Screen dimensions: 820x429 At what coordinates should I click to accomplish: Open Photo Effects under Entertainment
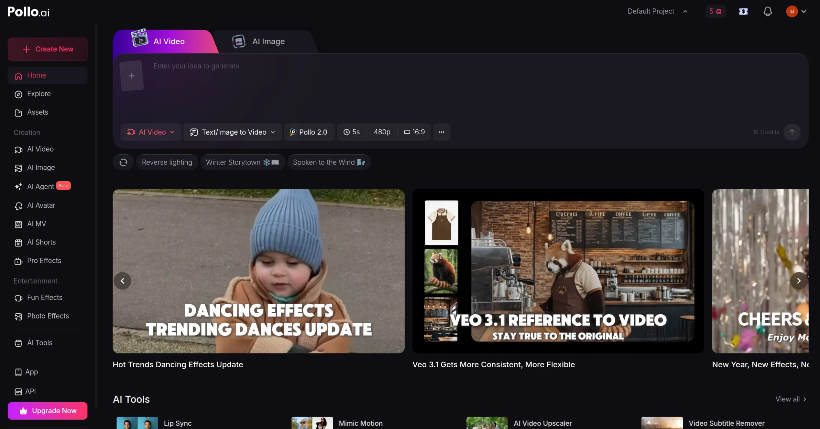pyautogui.click(x=48, y=316)
